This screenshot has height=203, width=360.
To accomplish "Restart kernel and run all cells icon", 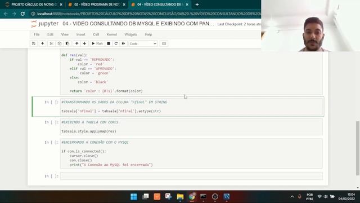I will tap(123, 43).
